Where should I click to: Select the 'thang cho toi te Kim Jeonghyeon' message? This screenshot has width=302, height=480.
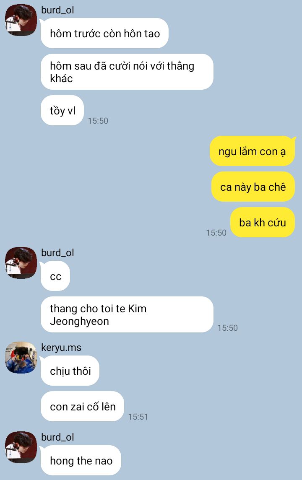point(127,314)
